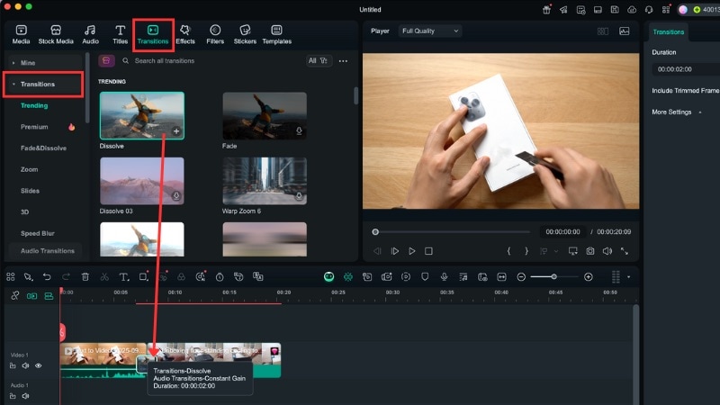Click the scissors split icon
The height and width of the screenshot is (405, 720).
point(104,277)
